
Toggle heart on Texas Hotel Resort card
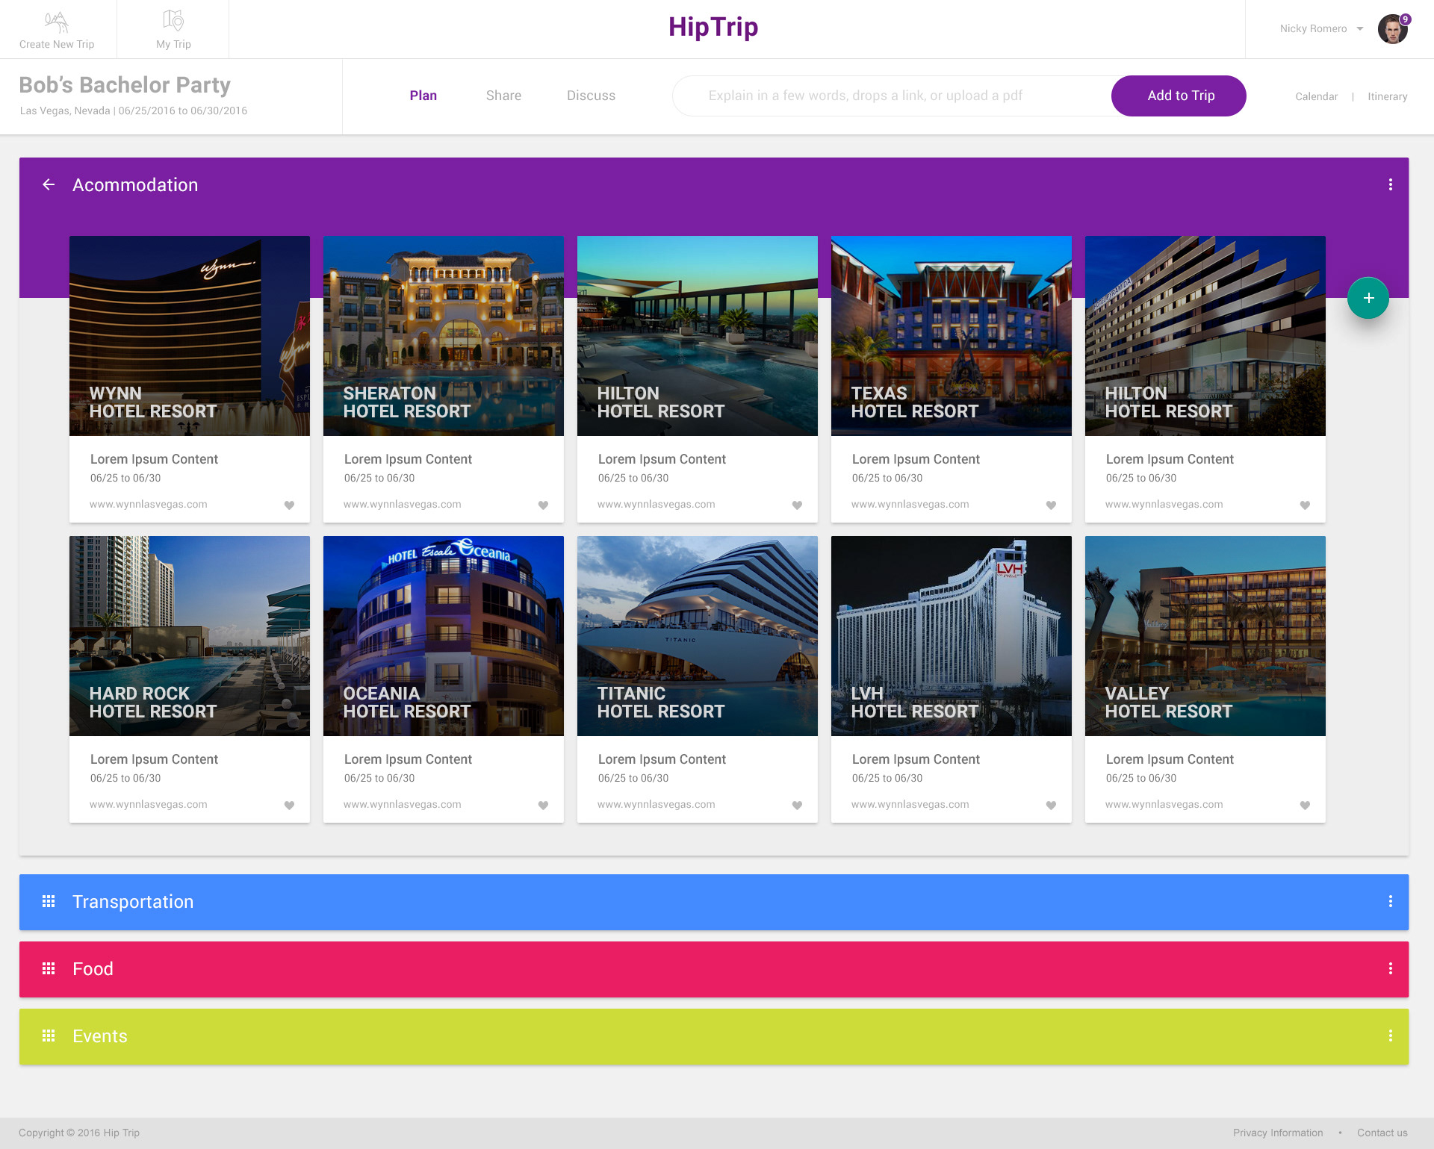(1051, 505)
